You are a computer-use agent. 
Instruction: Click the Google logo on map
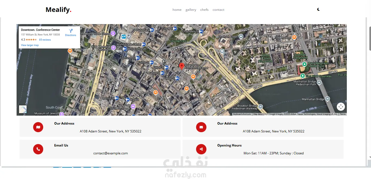(182, 110)
